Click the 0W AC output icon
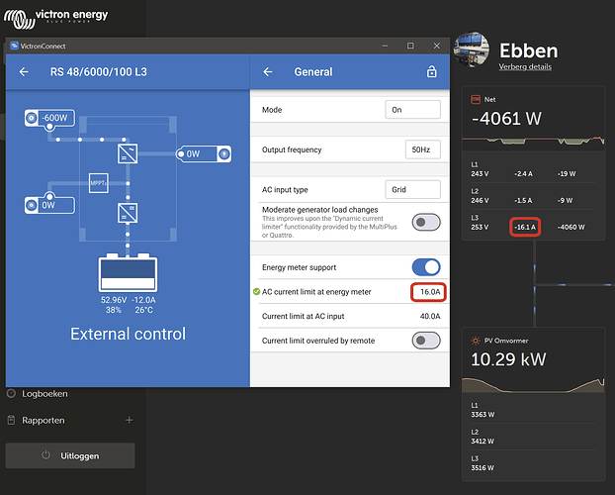 tap(224, 153)
